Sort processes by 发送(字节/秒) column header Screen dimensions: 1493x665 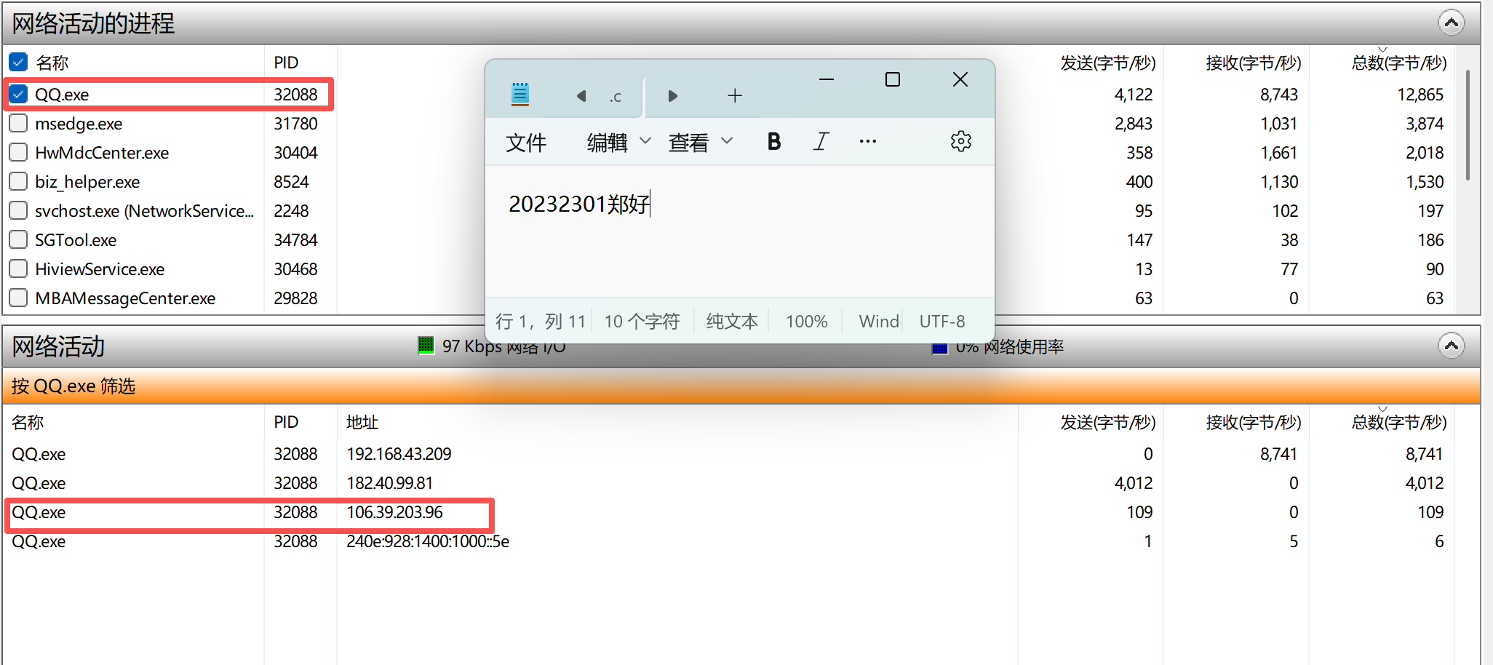tap(1107, 63)
